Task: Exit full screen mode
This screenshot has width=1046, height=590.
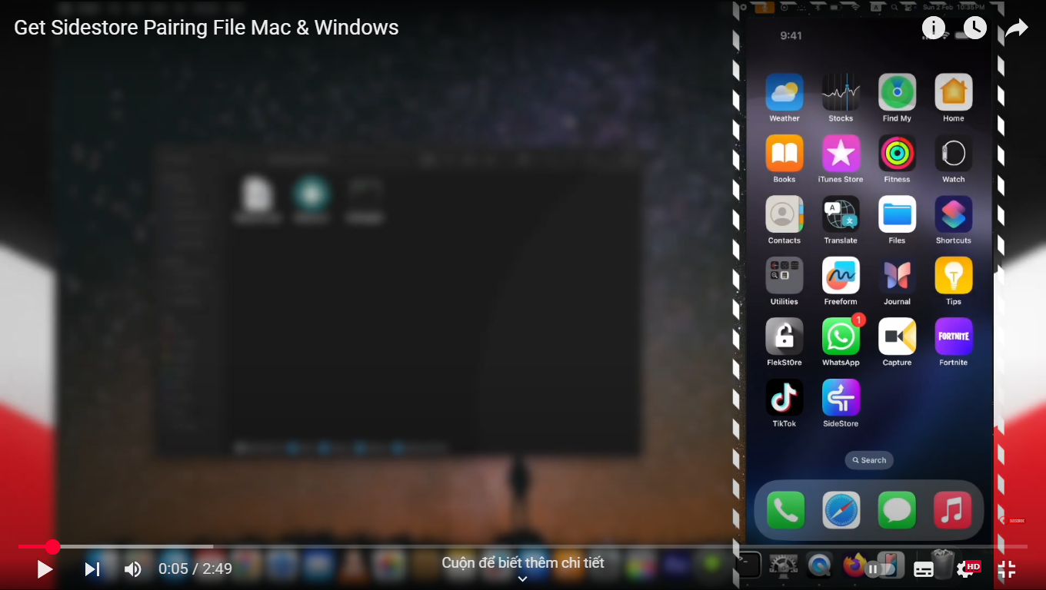Action: (1007, 569)
